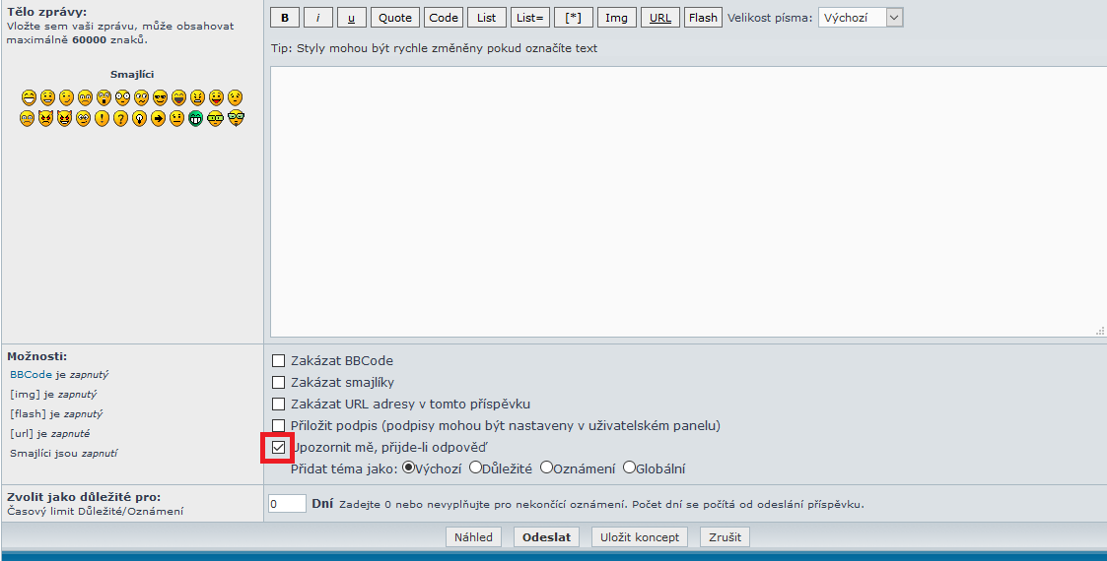Screen dimensions: 1107x561
Task: Insert the arrow smiley
Action: coord(159,118)
